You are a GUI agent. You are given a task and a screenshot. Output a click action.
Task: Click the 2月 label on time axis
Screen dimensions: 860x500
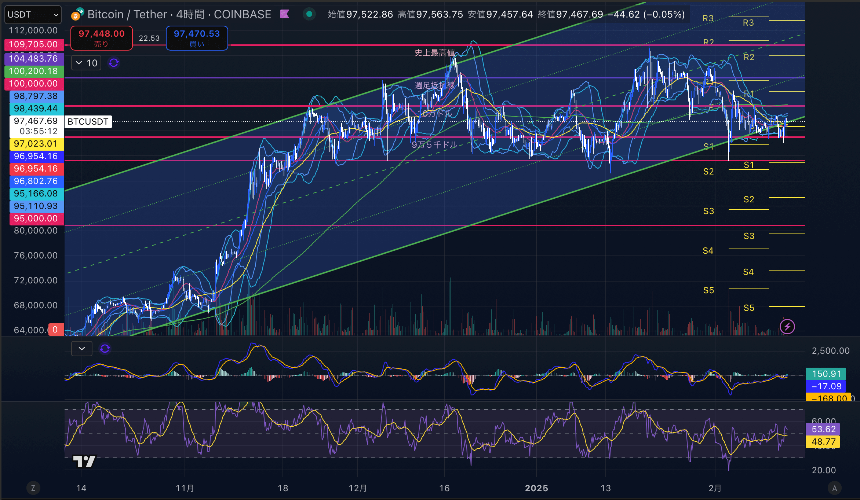click(x=715, y=488)
